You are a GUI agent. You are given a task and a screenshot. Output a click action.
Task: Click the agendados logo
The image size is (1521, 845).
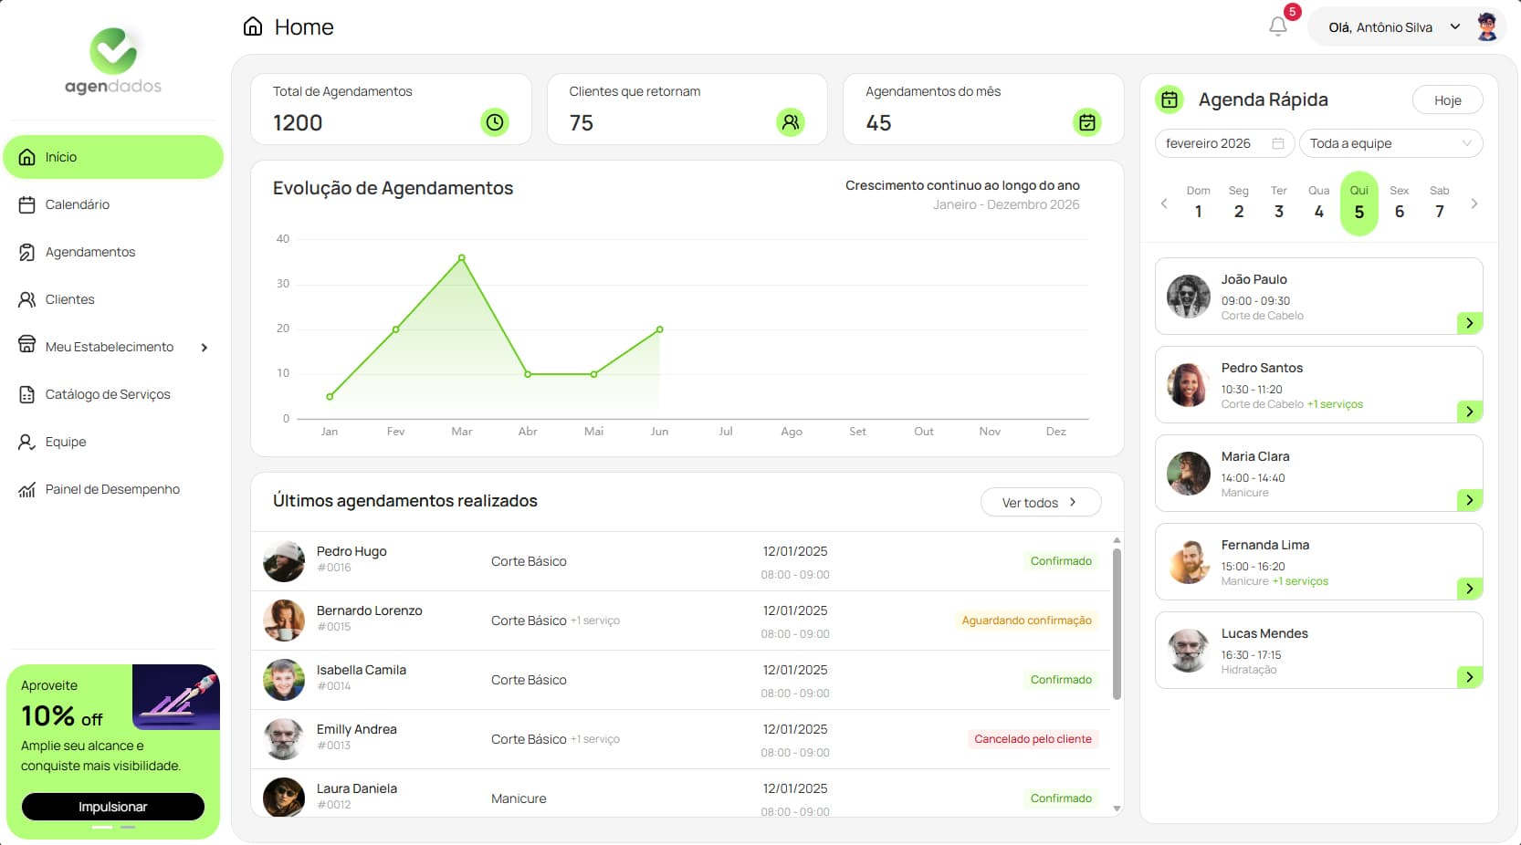click(113, 62)
